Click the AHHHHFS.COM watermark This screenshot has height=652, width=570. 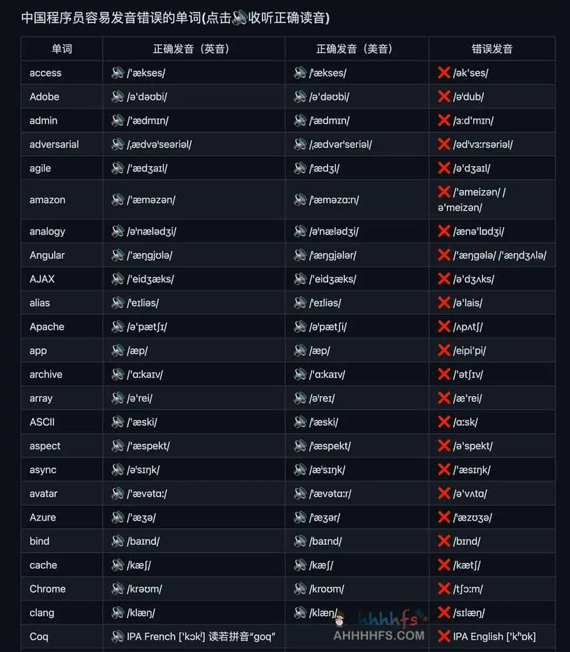(x=378, y=635)
